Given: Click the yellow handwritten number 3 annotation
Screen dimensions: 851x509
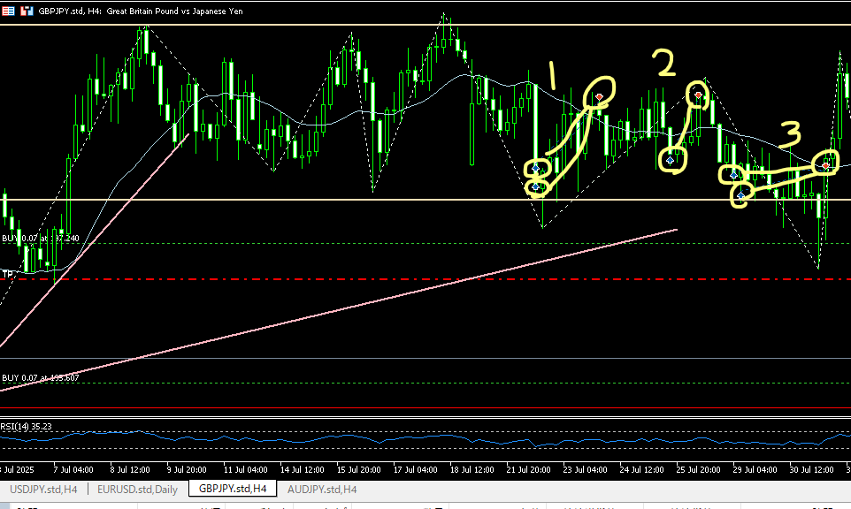Looking at the screenshot, I should coord(789,134).
